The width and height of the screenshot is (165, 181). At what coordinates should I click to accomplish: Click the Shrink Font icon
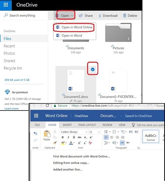pos(85,143)
